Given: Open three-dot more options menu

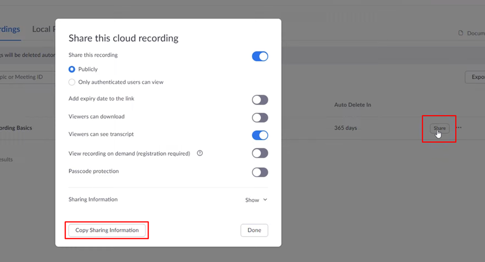Looking at the screenshot, I should [x=459, y=128].
